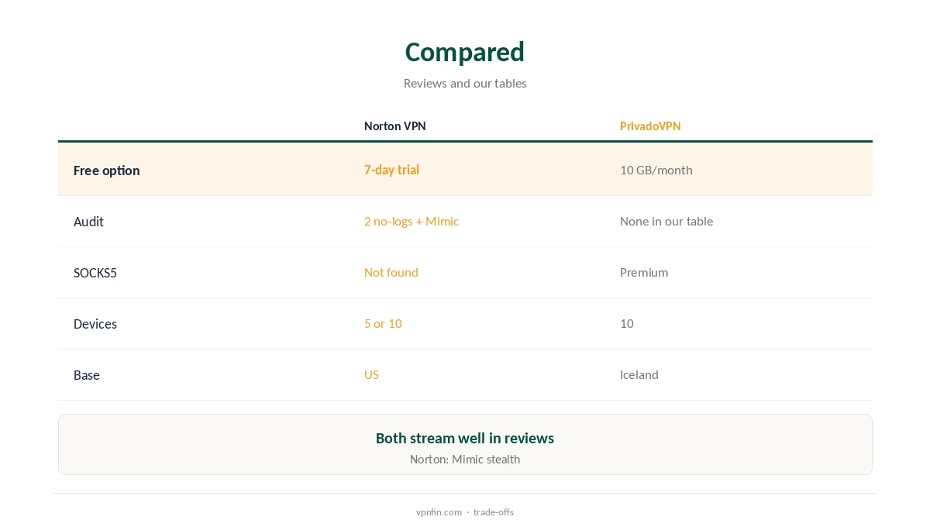The image size is (930, 527).
Task: Click the Premium cell
Action: click(x=644, y=272)
